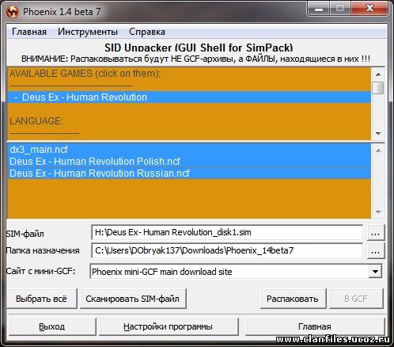Image resolution: width=394 pixels, height=347 pixels.
Task: Click the Выход button
Action: pos(52,326)
